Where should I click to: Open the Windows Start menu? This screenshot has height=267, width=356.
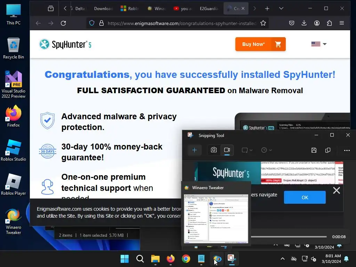pyautogui.click(x=125, y=259)
